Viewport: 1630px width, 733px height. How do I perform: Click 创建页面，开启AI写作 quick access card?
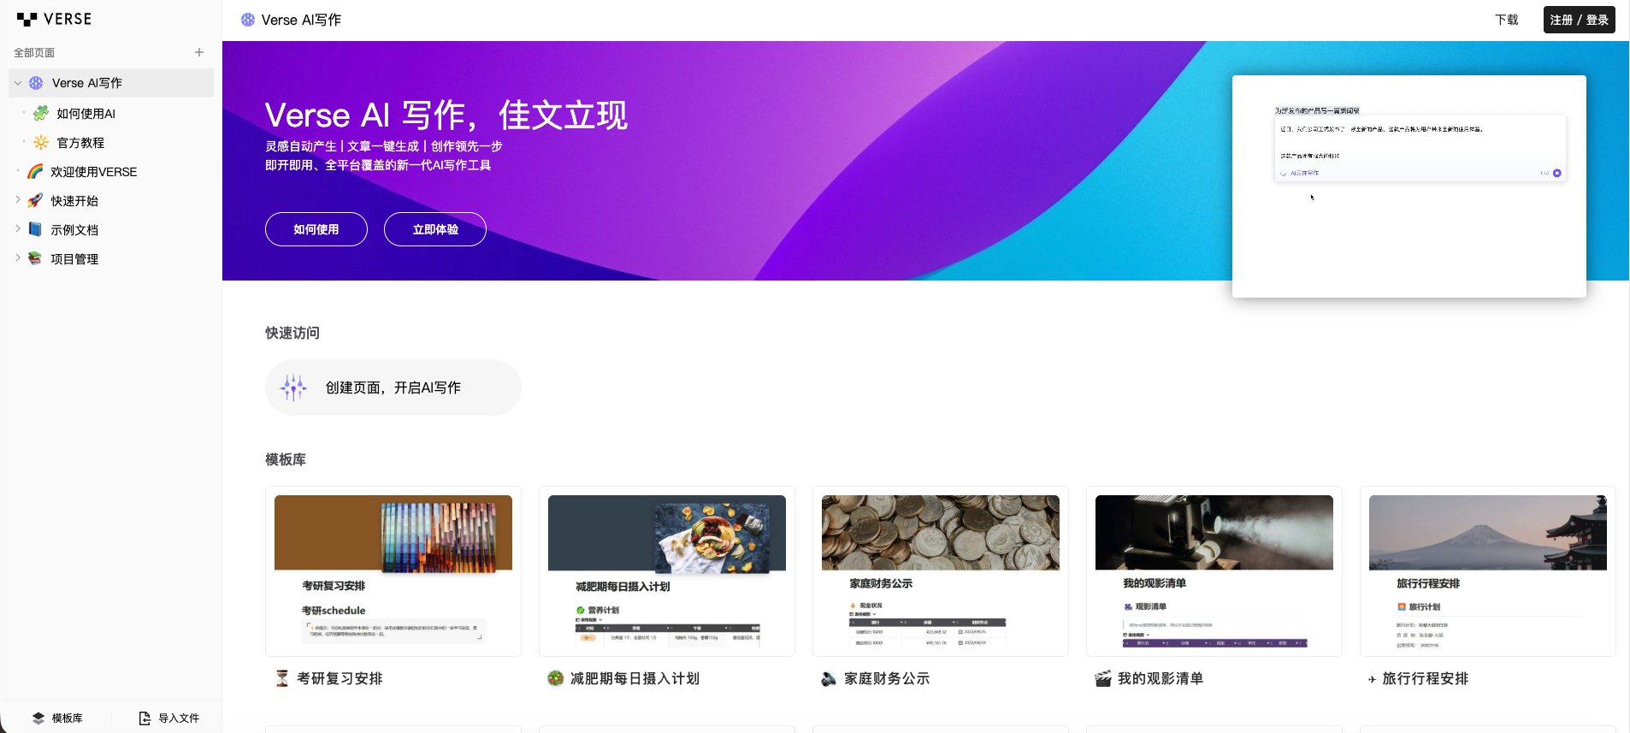(393, 387)
